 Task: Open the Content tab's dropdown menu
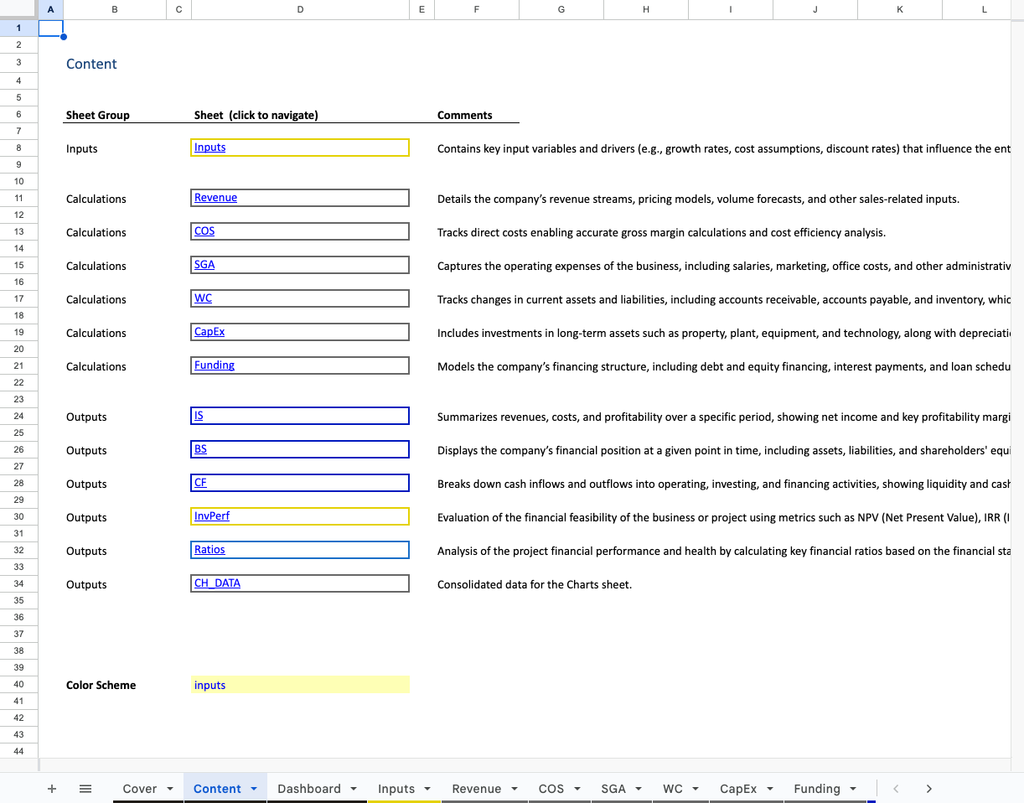coord(253,789)
